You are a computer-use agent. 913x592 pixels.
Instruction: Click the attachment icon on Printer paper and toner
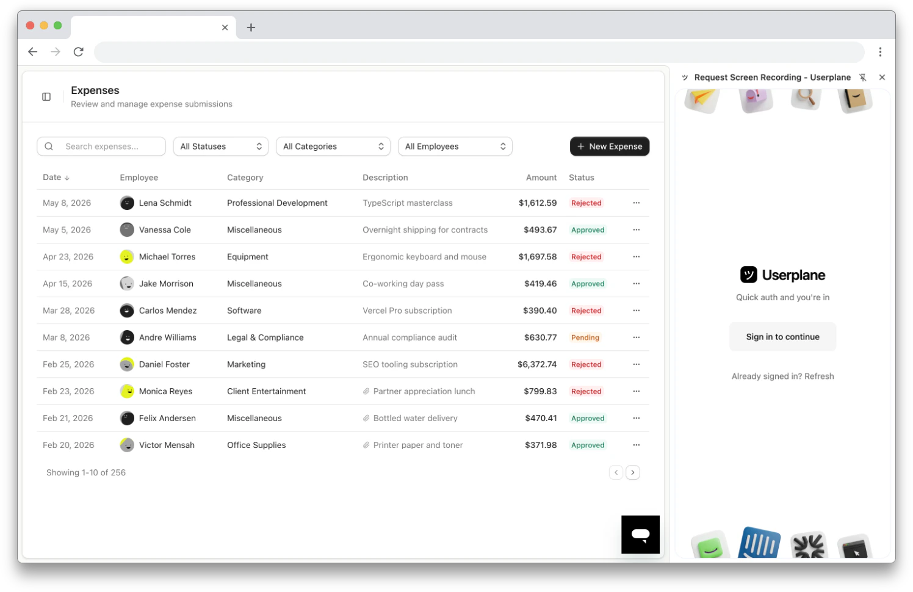tap(366, 445)
